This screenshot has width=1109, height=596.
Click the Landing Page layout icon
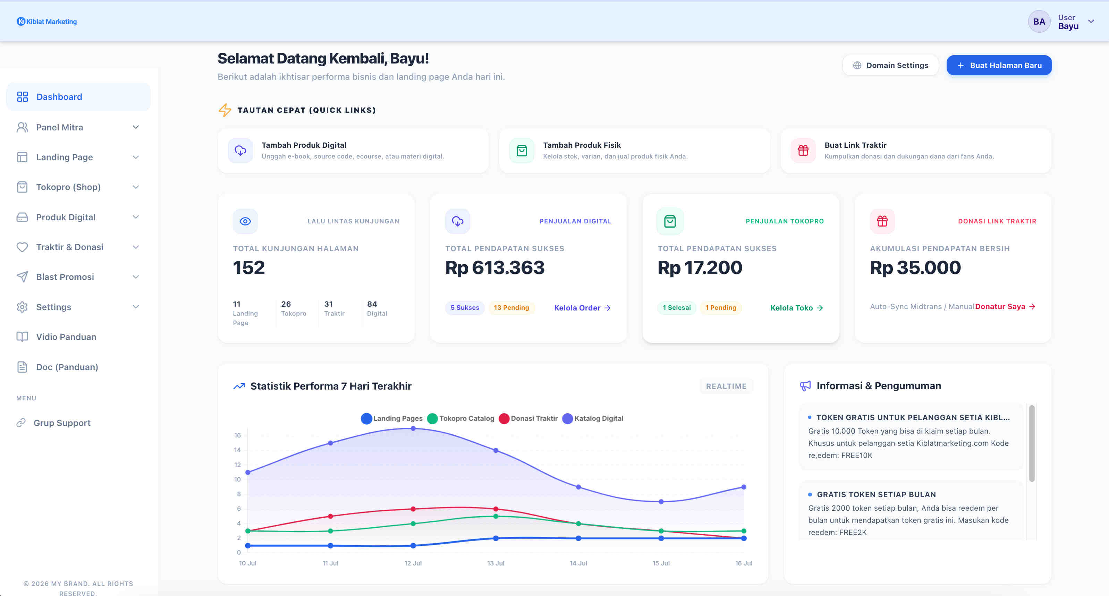(22, 157)
